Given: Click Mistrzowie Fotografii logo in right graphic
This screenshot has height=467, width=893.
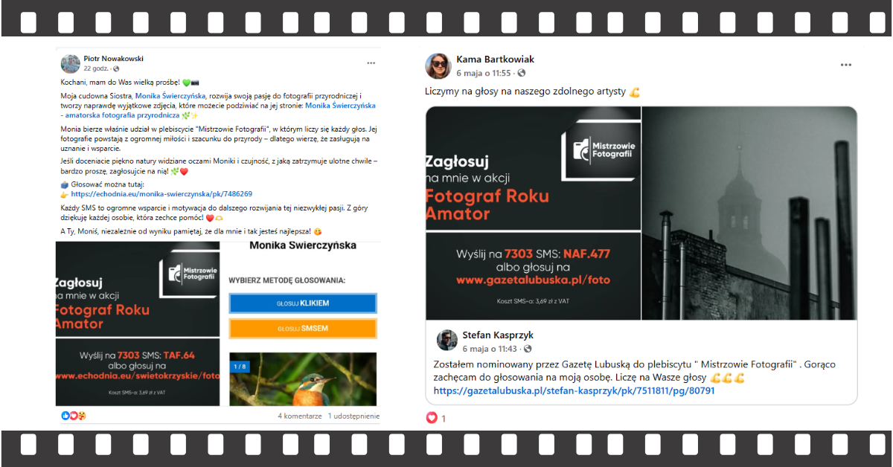Looking at the screenshot, I should pos(601,146).
